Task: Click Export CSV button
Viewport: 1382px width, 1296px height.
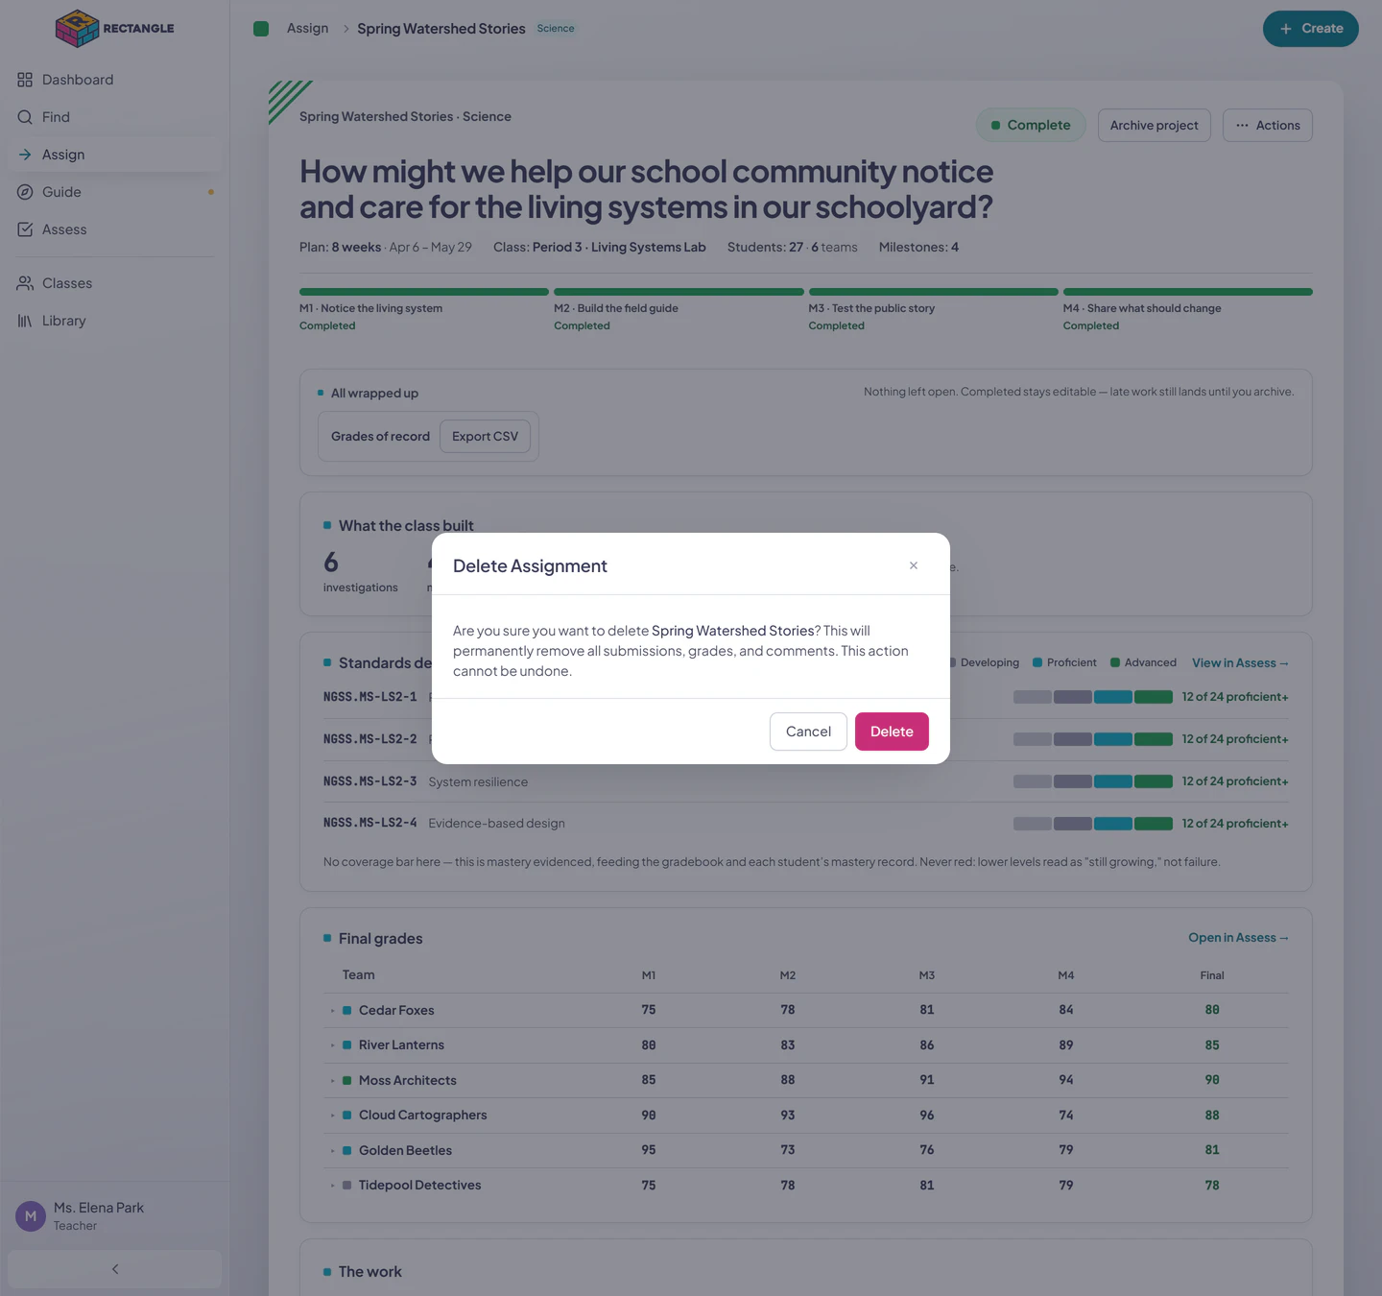Action: point(485,436)
